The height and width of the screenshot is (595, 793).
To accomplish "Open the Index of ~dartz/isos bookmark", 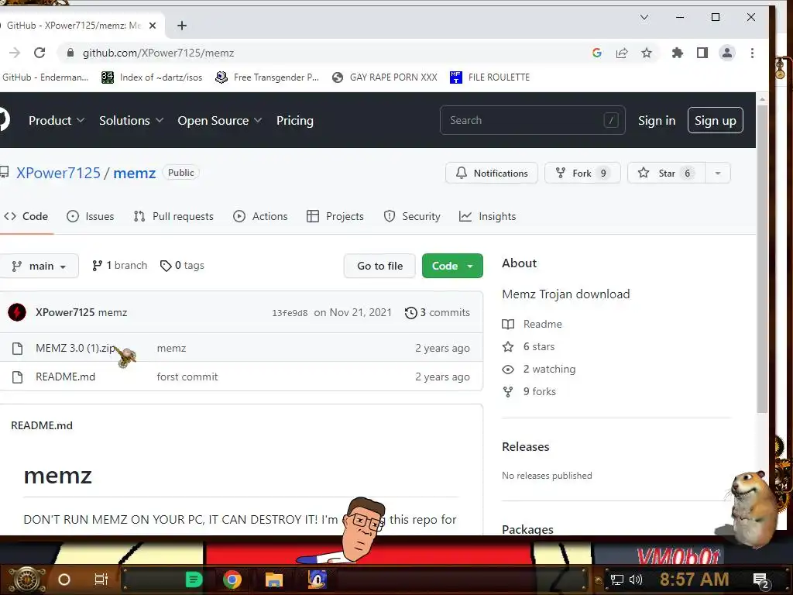I will pos(152,77).
